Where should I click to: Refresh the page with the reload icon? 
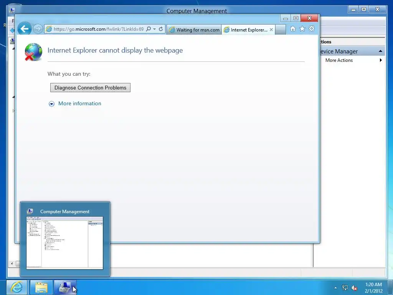pyautogui.click(x=161, y=29)
